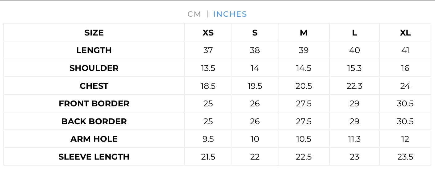The height and width of the screenshot is (177, 435).
Task: Select the CHEST row label
Action: 94,86
